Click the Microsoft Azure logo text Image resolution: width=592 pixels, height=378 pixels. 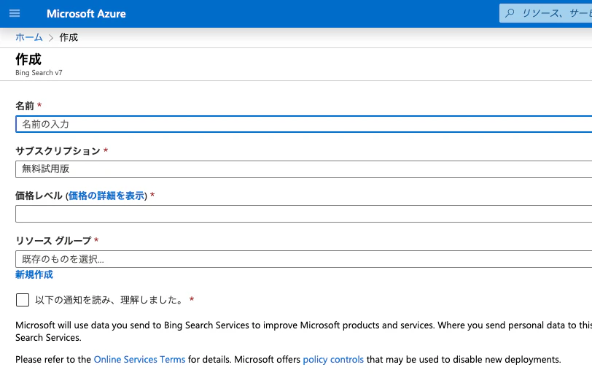click(86, 14)
